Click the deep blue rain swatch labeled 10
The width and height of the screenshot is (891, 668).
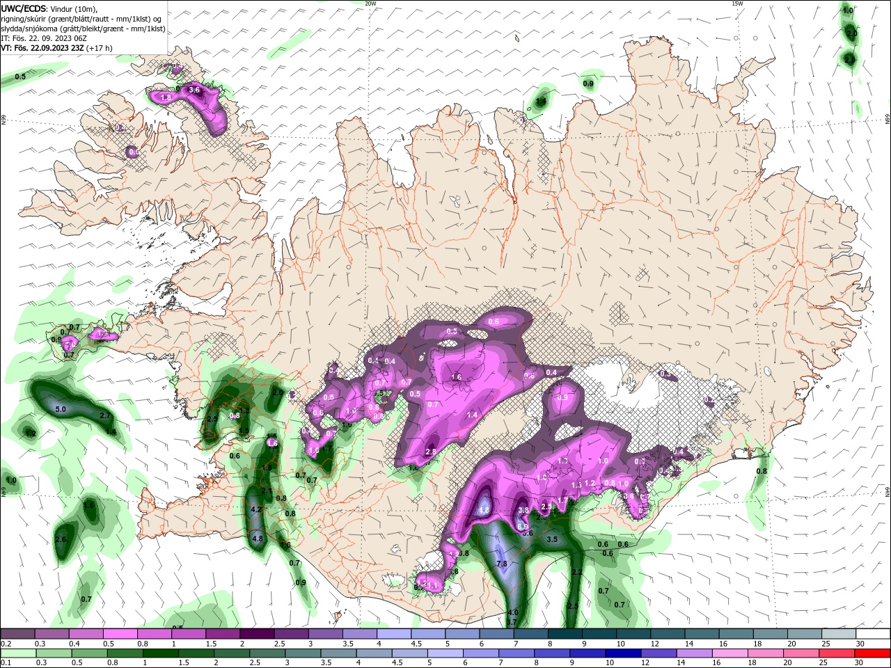(623, 653)
